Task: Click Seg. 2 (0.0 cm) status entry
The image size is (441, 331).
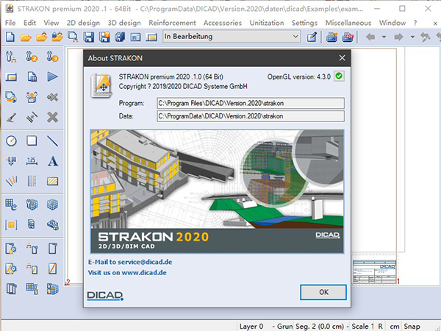Action: 320,327
